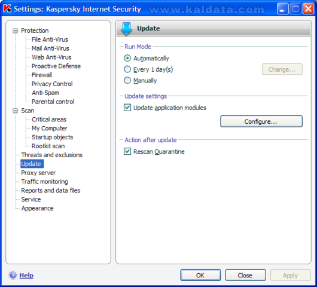
Task: Select My Computer scan item
Action: [x=49, y=129]
